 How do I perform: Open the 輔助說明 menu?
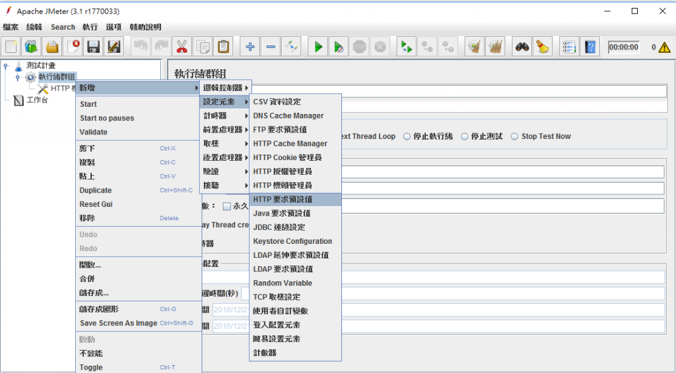(146, 27)
